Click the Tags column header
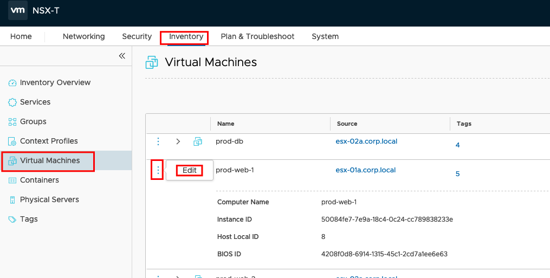550x278 pixels. coord(464,124)
